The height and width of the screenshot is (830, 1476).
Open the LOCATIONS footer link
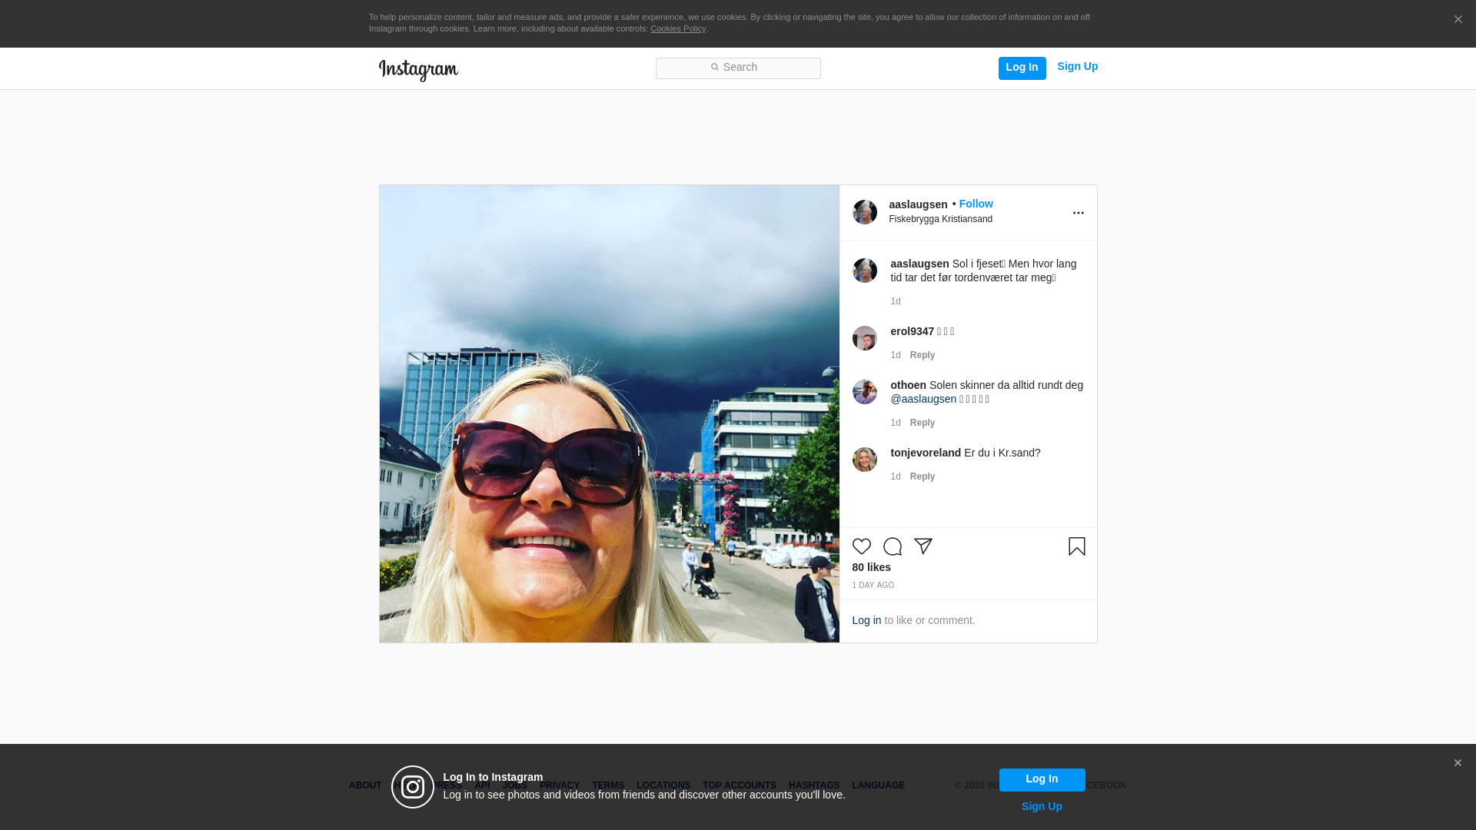(663, 785)
